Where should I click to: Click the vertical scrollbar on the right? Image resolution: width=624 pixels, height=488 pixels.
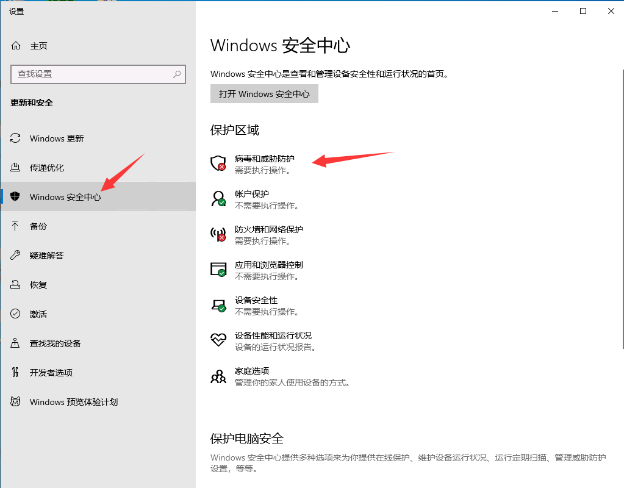622,209
